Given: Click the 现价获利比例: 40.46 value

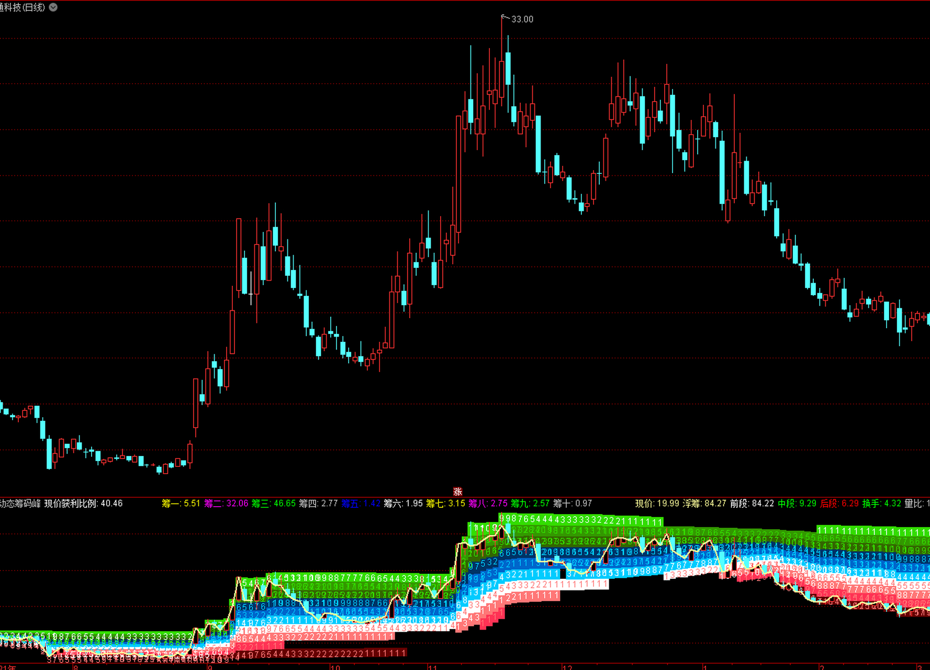Looking at the screenshot, I should 83,504.
